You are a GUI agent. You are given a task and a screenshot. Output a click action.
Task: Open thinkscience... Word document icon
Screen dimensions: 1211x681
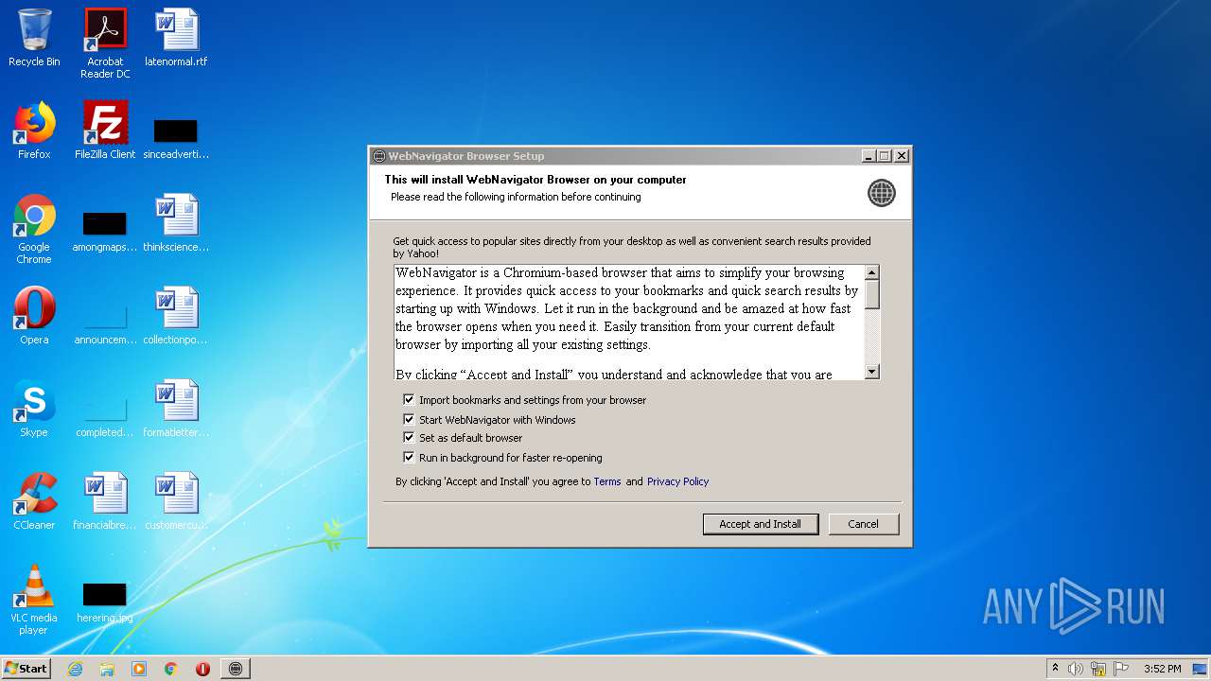(176, 223)
